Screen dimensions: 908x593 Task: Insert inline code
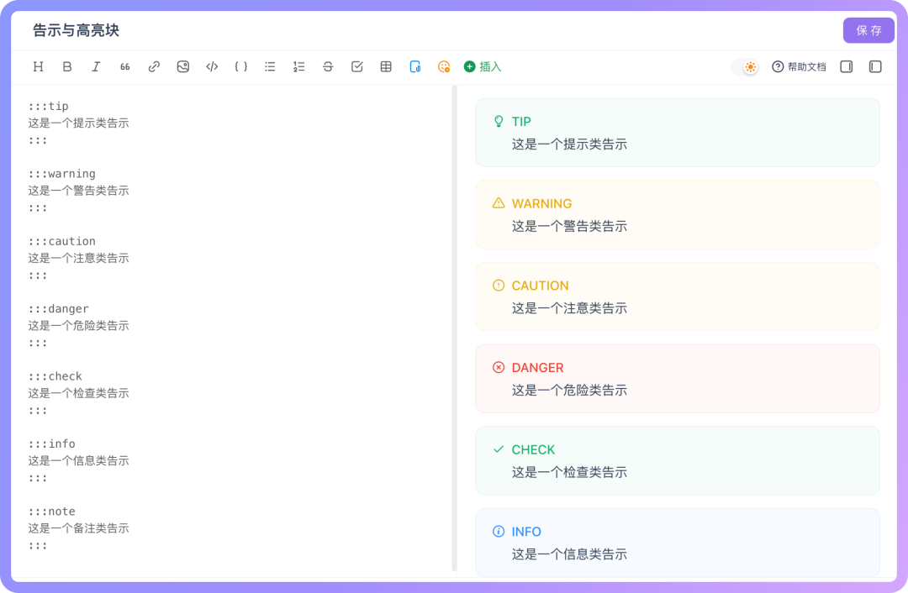coord(212,66)
